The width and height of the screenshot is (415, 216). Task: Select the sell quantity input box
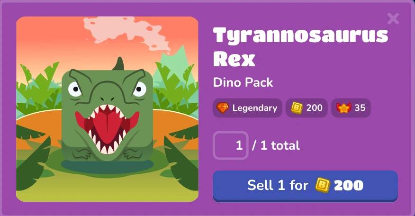click(x=231, y=145)
